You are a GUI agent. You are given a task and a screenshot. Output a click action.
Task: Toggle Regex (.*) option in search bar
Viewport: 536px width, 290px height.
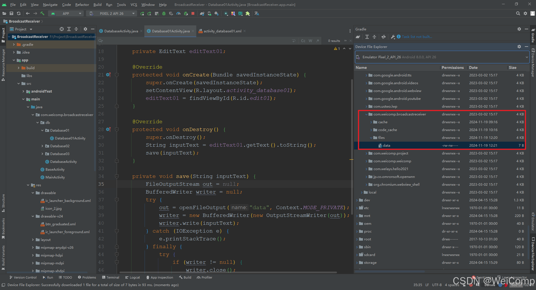click(x=318, y=41)
